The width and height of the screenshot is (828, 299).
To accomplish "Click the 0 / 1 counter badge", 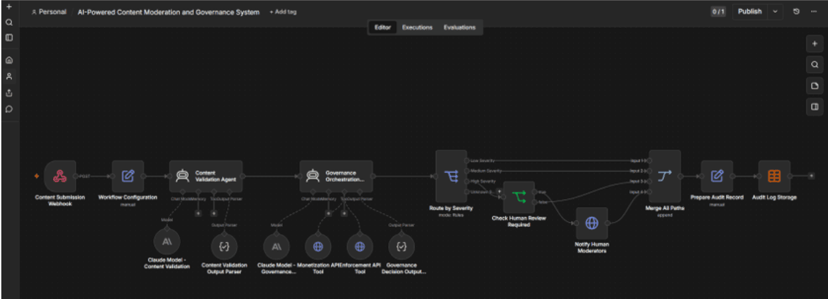I will click(718, 12).
